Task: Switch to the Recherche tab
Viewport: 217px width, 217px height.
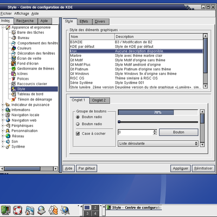Action: 25,21
